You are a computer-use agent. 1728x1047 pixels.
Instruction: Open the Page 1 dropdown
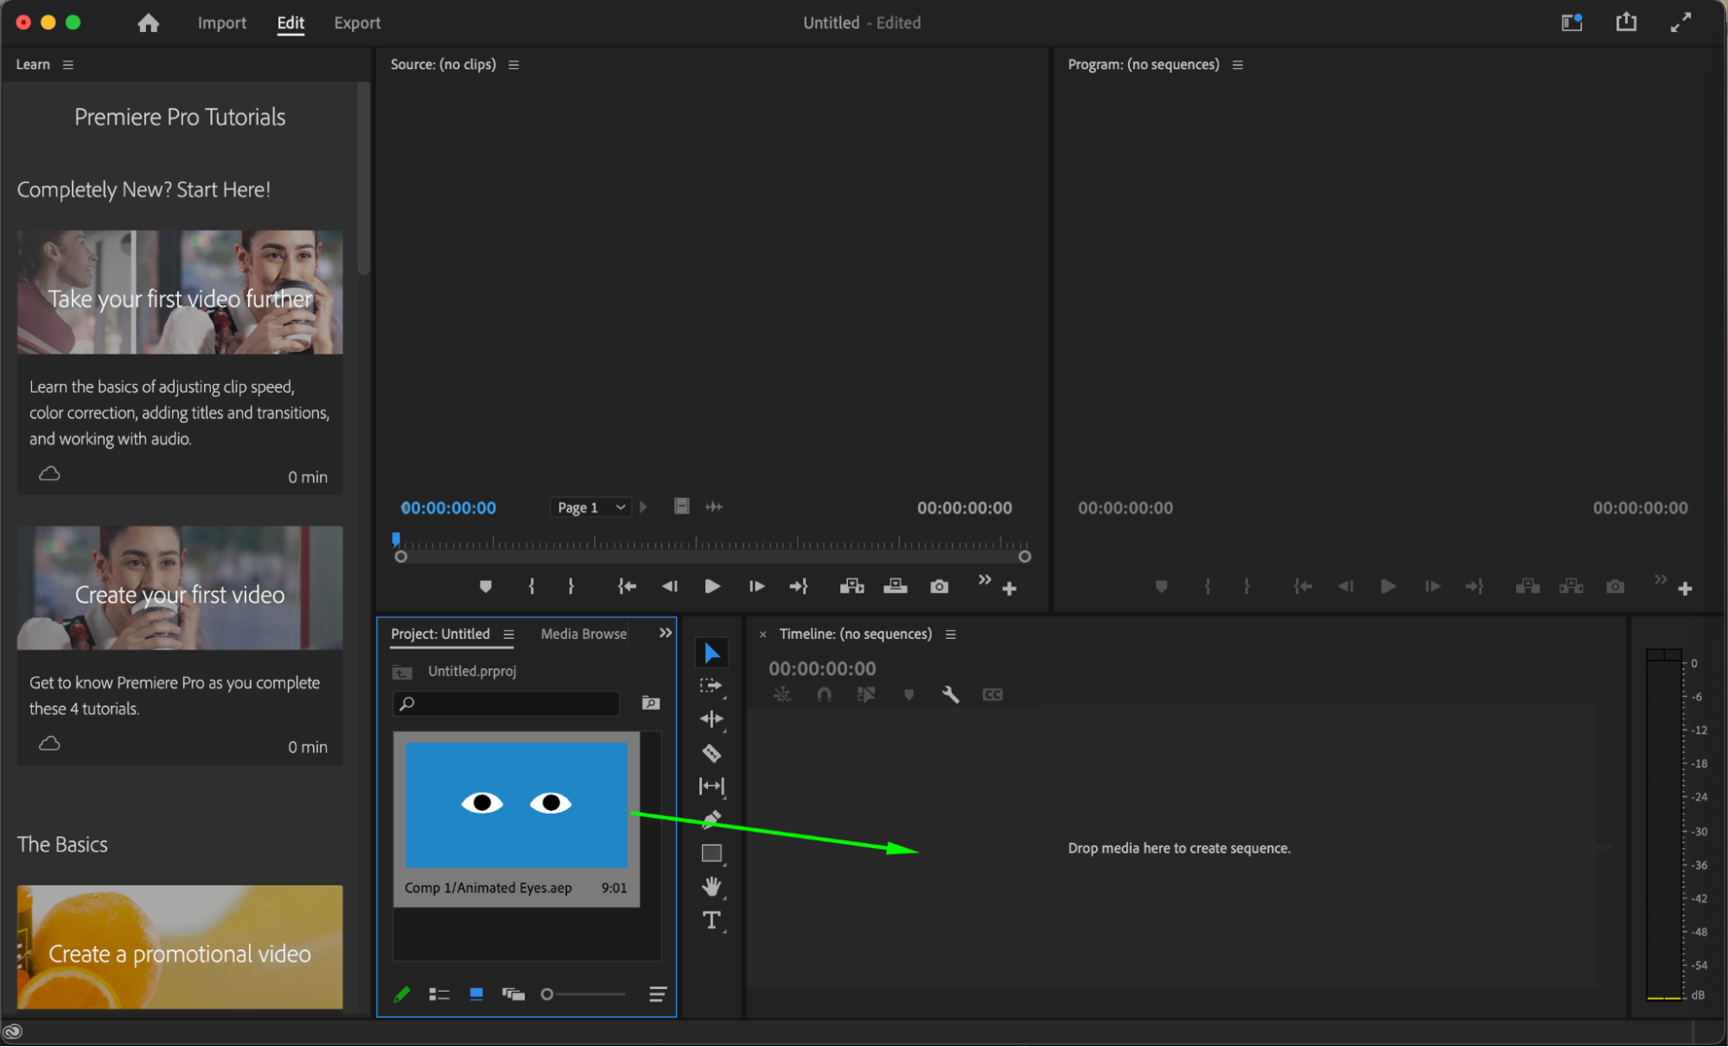pos(591,508)
